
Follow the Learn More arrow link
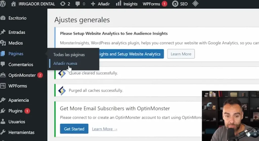click(105, 129)
